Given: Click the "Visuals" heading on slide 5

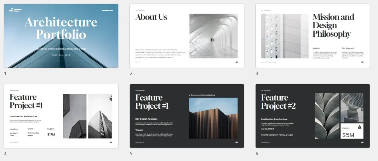Looking at the screenshot, I should click(x=140, y=130).
